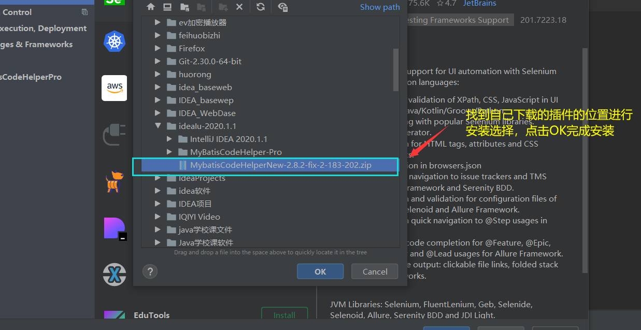Expand the java学校课文件 folder
This screenshot has height=330, width=641.
pyautogui.click(x=158, y=230)
